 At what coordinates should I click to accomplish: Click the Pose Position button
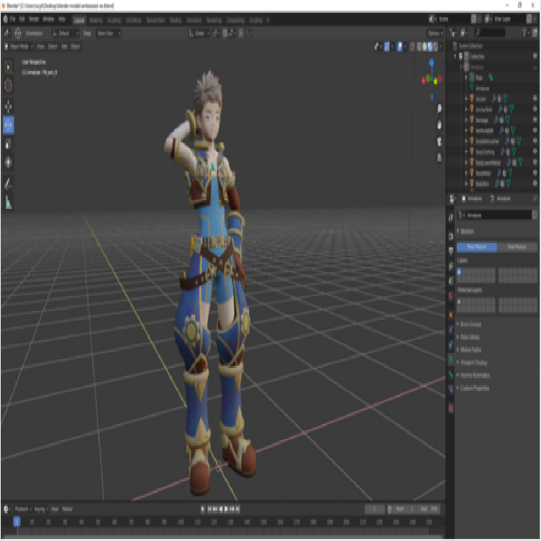[x=477, y=248]
